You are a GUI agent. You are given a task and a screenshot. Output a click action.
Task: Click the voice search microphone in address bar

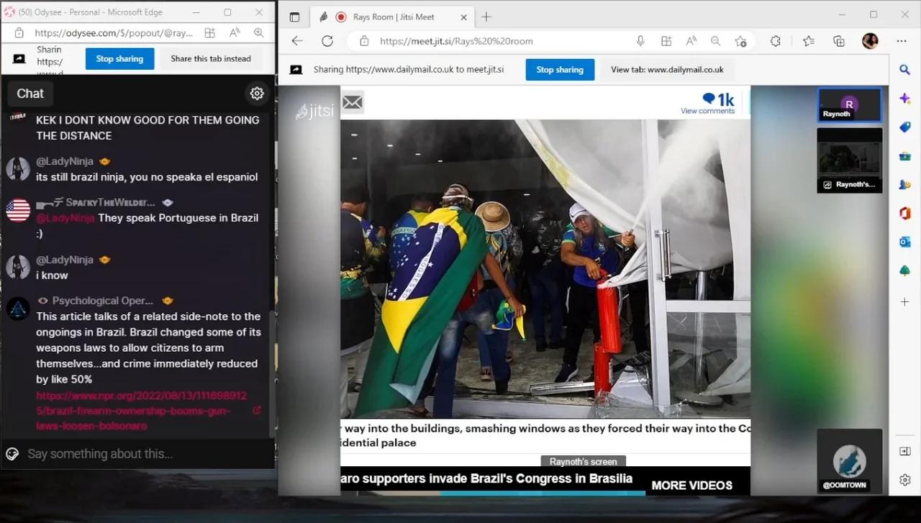click(640, 41)
